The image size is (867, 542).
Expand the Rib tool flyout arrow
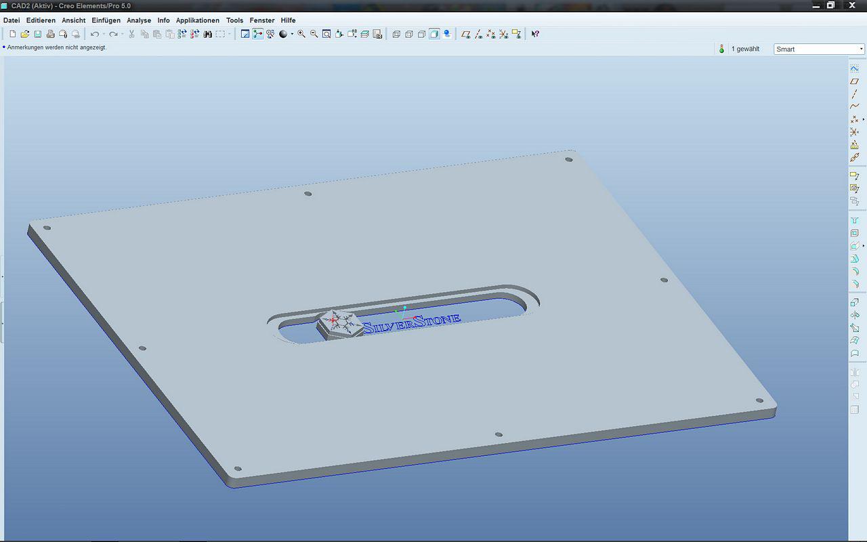click(864, 246)
